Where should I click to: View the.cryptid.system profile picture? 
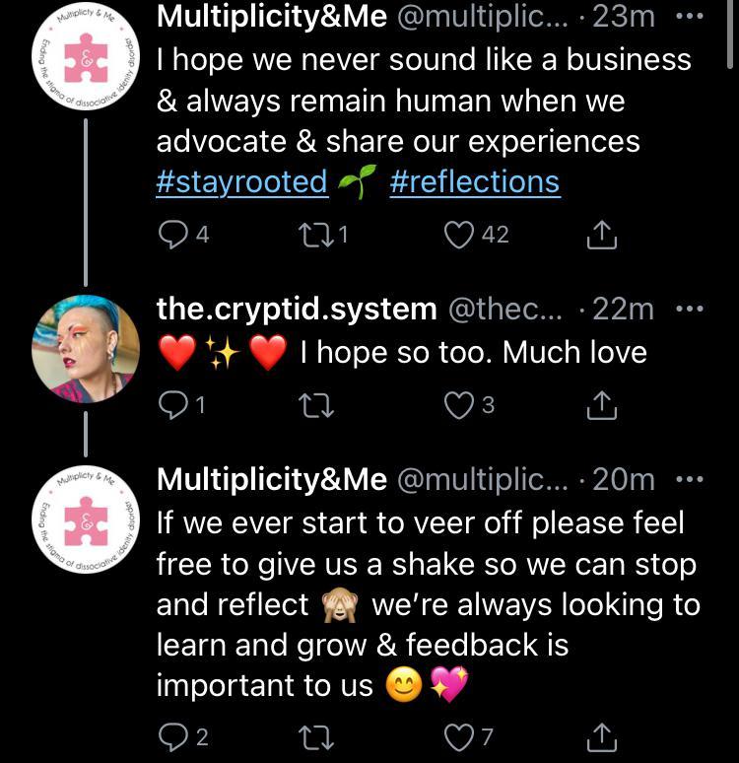point(86,348)
